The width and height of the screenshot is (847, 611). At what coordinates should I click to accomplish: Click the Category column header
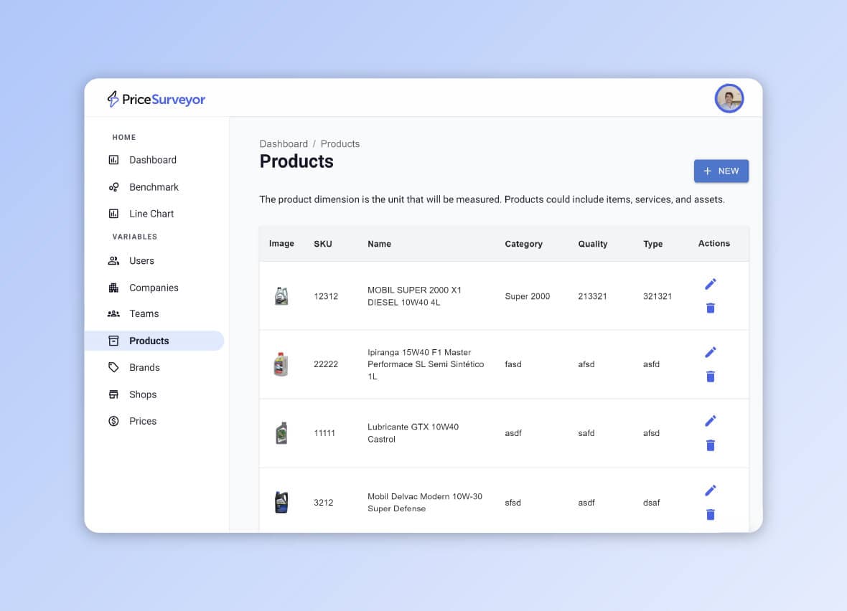pos(523,244)
